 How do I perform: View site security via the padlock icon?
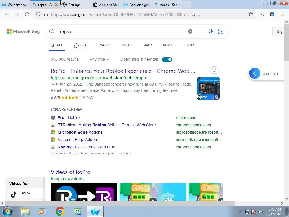click(x=46, y=14)
